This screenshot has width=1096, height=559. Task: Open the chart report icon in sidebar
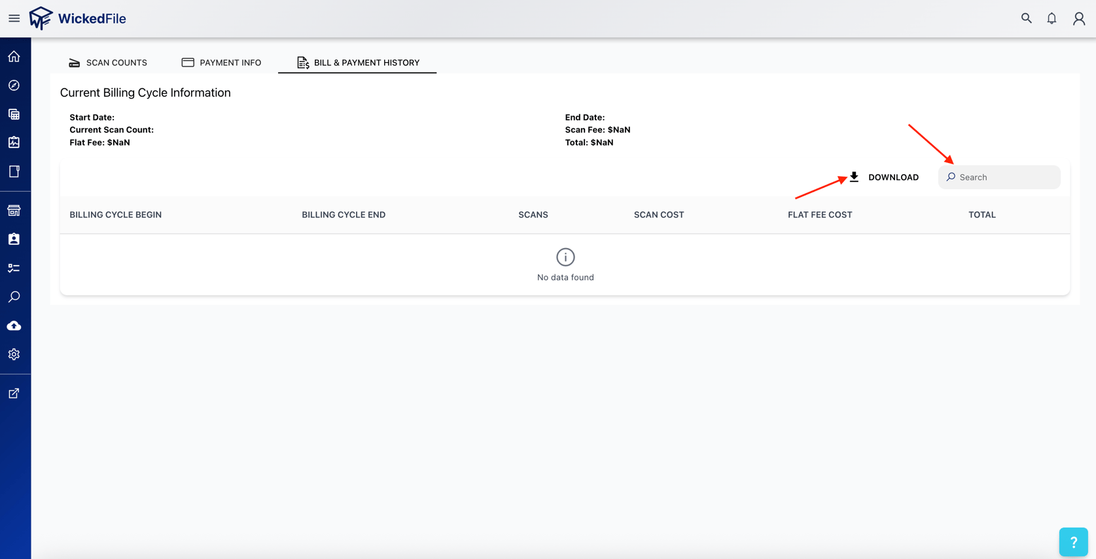tap(14, 143)
